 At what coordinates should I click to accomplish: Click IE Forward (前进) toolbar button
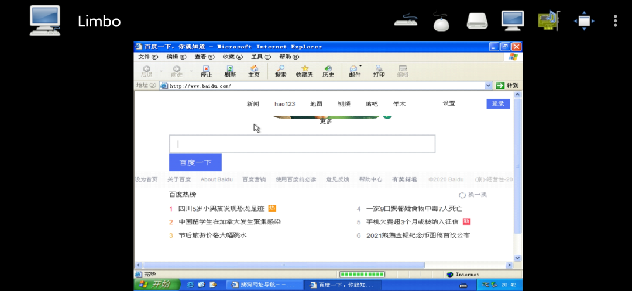177,71
